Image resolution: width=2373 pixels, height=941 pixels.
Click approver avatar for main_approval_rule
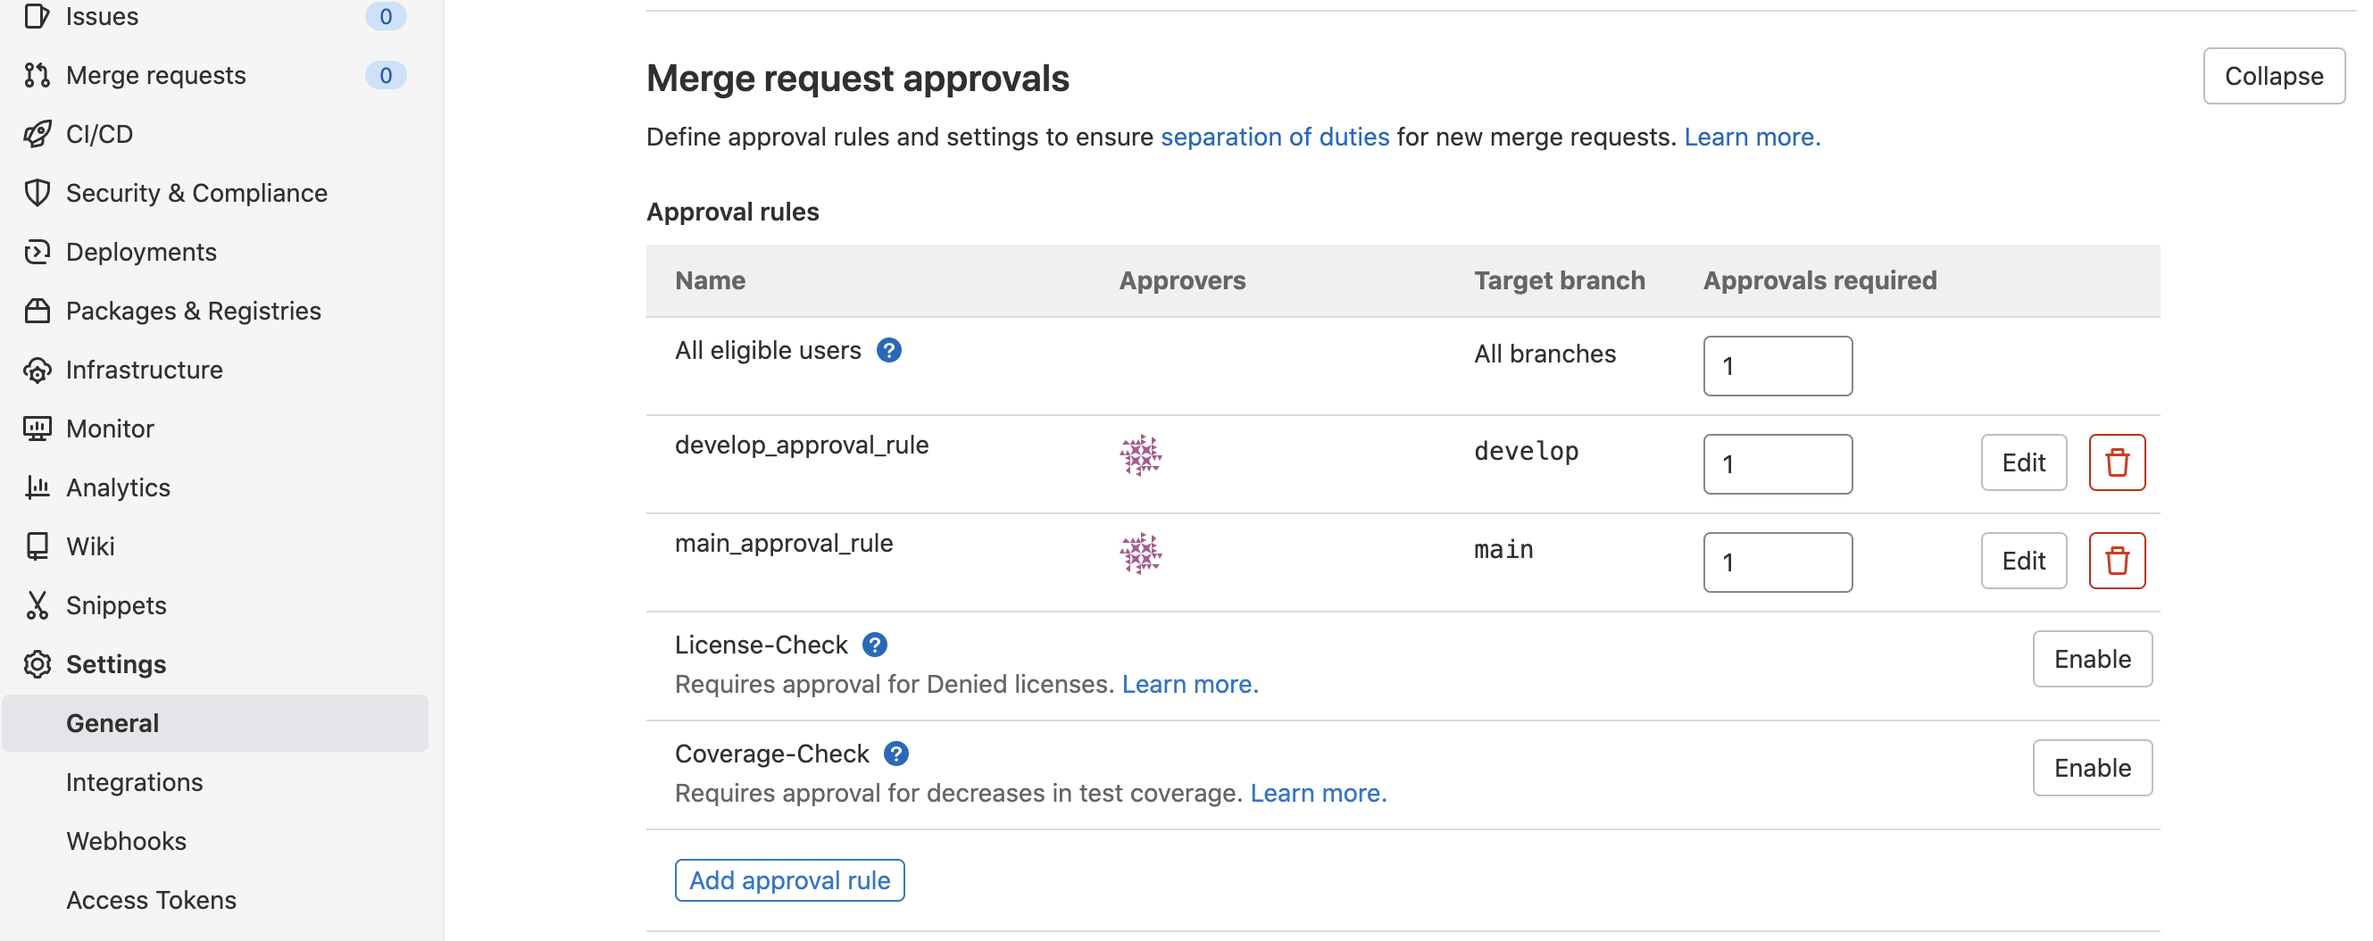pos(1140,553)
